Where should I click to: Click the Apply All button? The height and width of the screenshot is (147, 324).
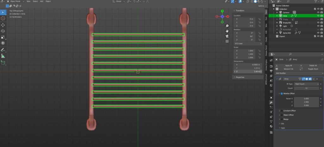click(288, 66)
